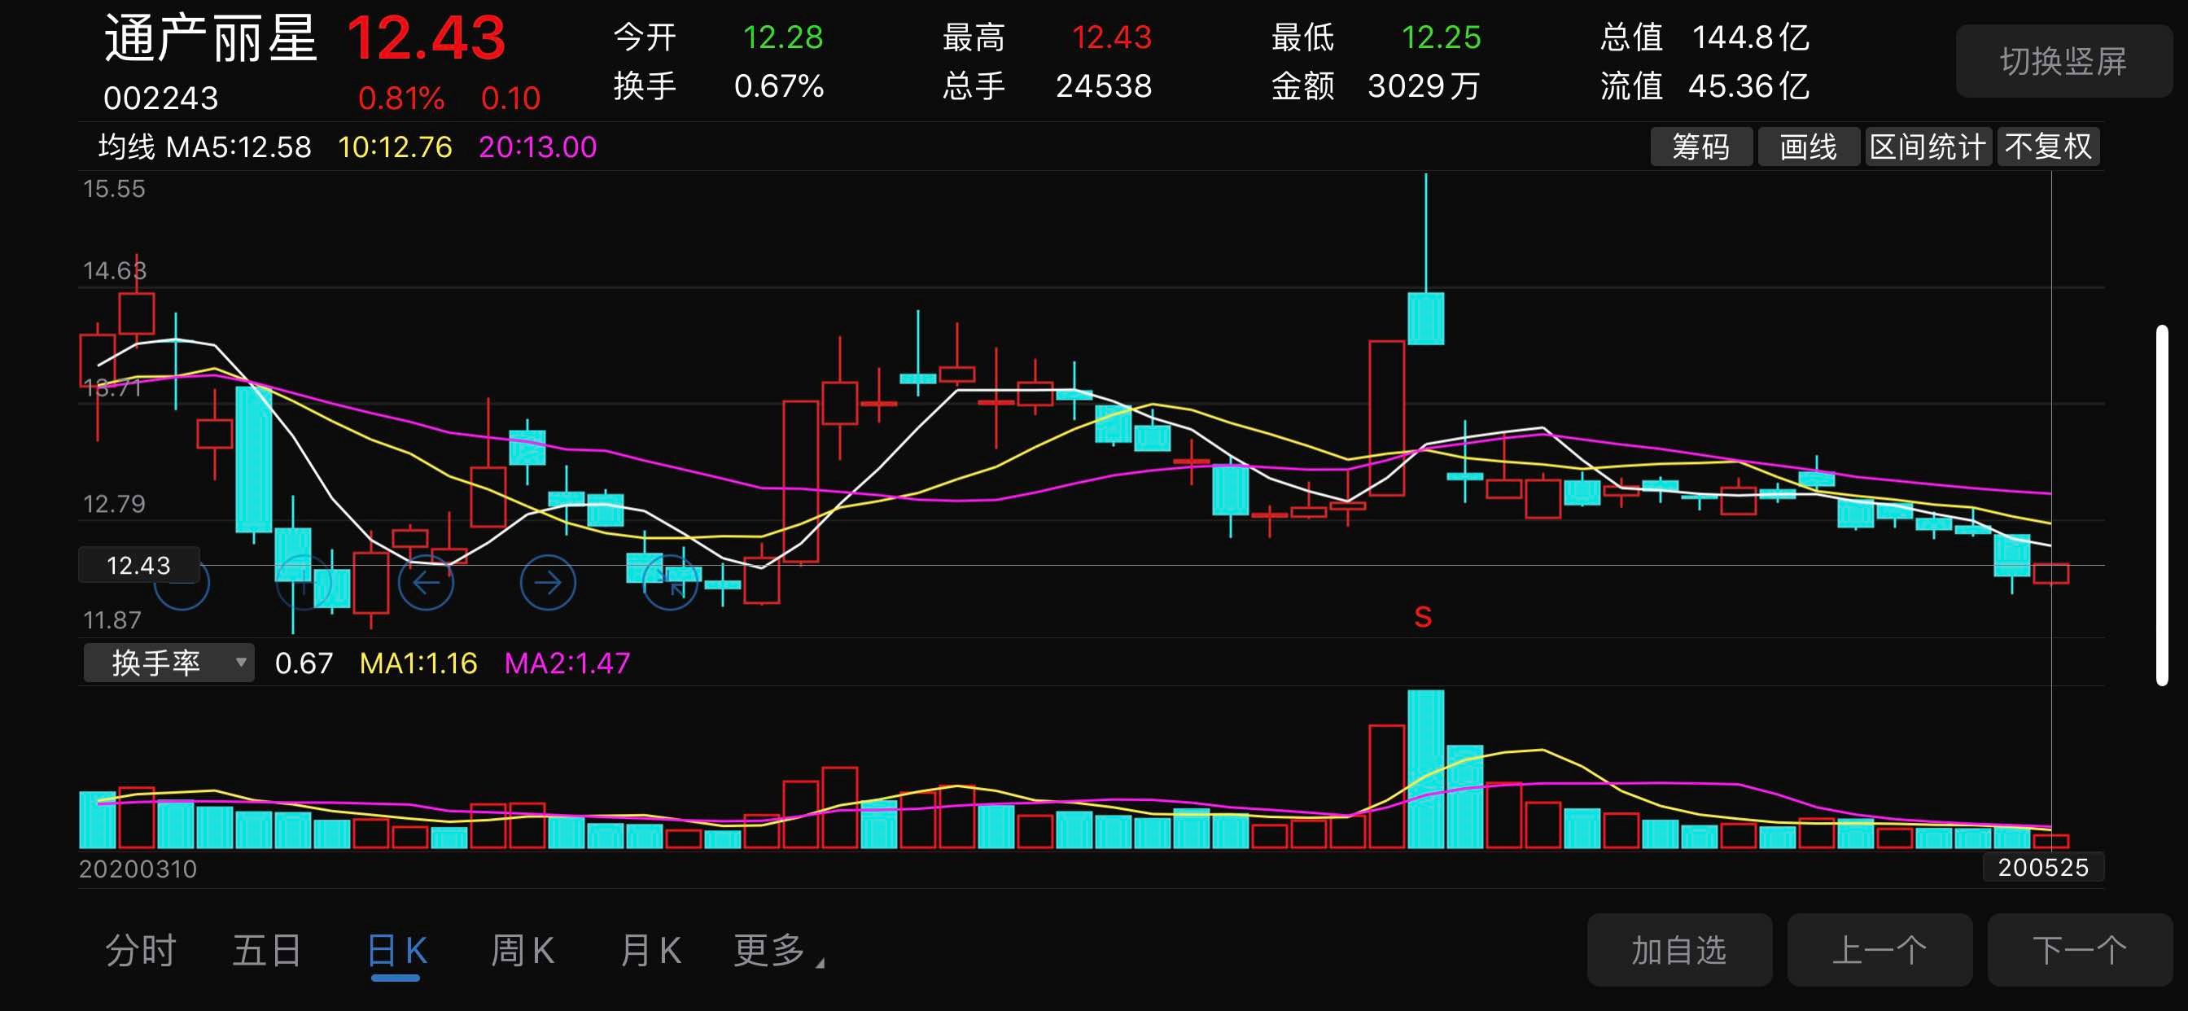Tap the vertical white scrollbar at right

2162,505
